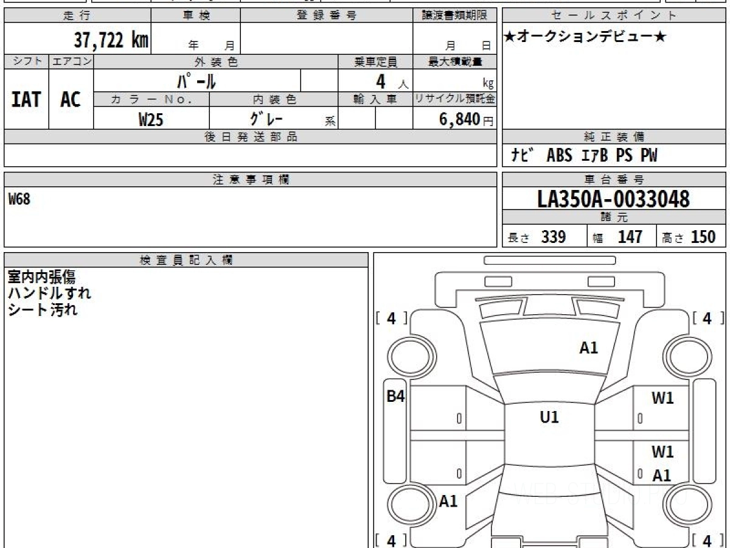Click the A1 mark on the hood
Screen dimensions: 730x548
tap(588, 348)
